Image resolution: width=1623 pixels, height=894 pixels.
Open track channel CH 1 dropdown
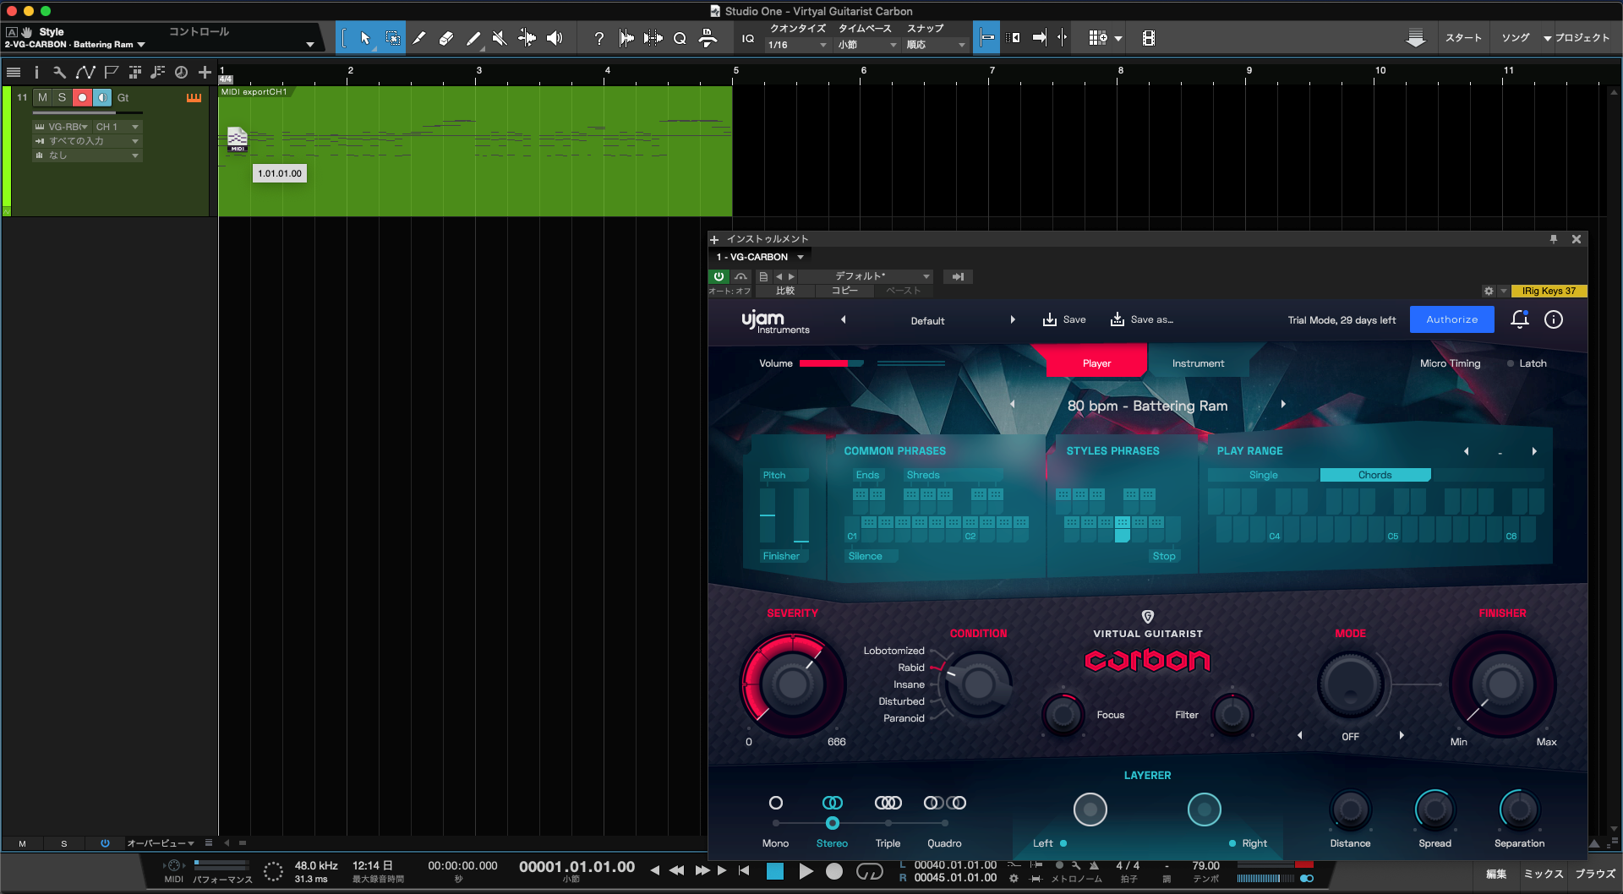click(116, 127)
